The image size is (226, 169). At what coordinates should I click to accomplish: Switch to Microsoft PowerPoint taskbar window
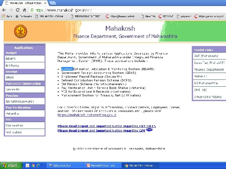102,166
